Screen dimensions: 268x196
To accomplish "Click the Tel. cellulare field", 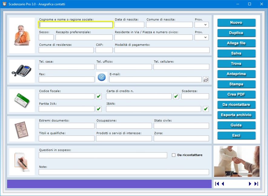I will (181, 67).
